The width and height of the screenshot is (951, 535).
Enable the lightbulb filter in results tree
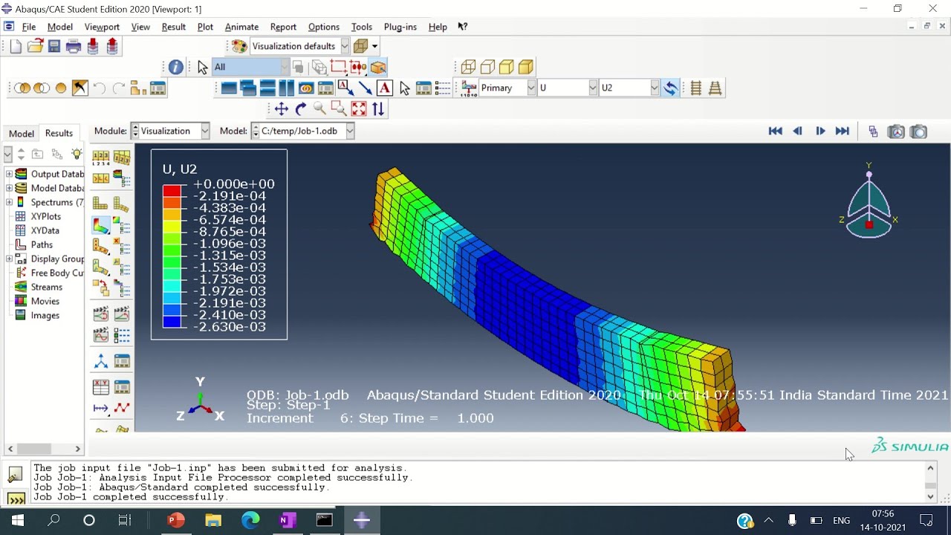tap(77, 154)
